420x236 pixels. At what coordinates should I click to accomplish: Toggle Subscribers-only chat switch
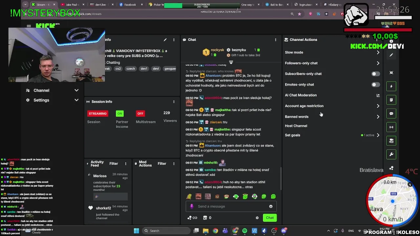point(376,74)
